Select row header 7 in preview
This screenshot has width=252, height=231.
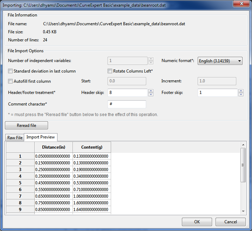pyautogui.click(x=20, y=196)
